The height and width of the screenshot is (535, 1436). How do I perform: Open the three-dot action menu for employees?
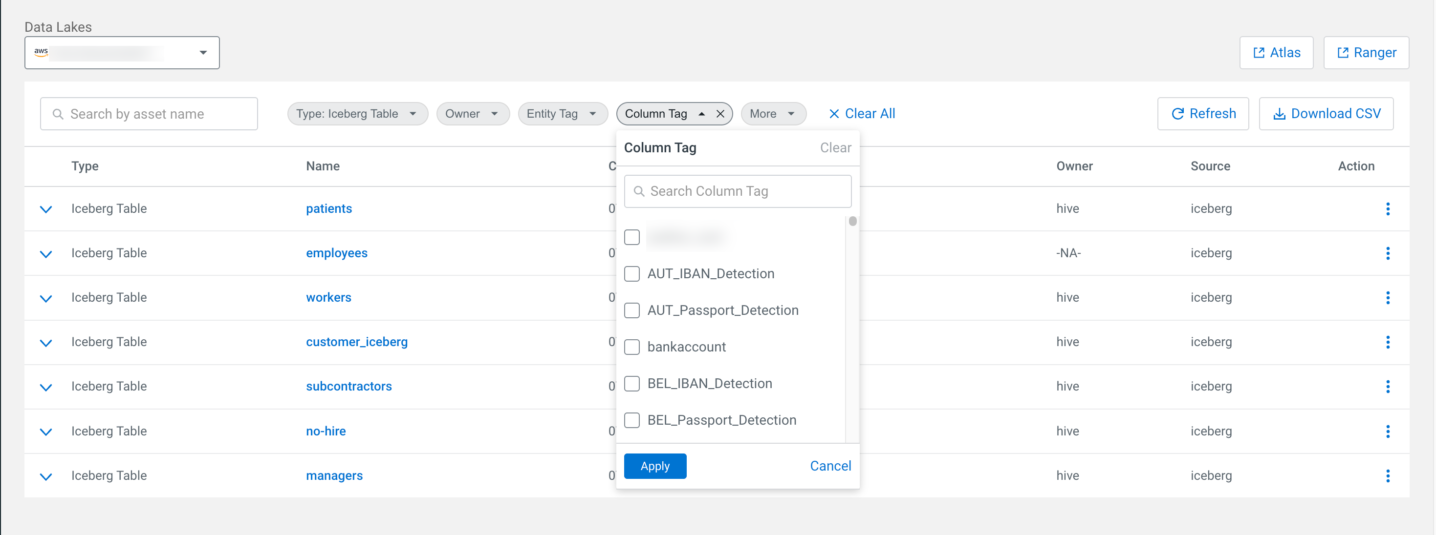coord(1388,253)
